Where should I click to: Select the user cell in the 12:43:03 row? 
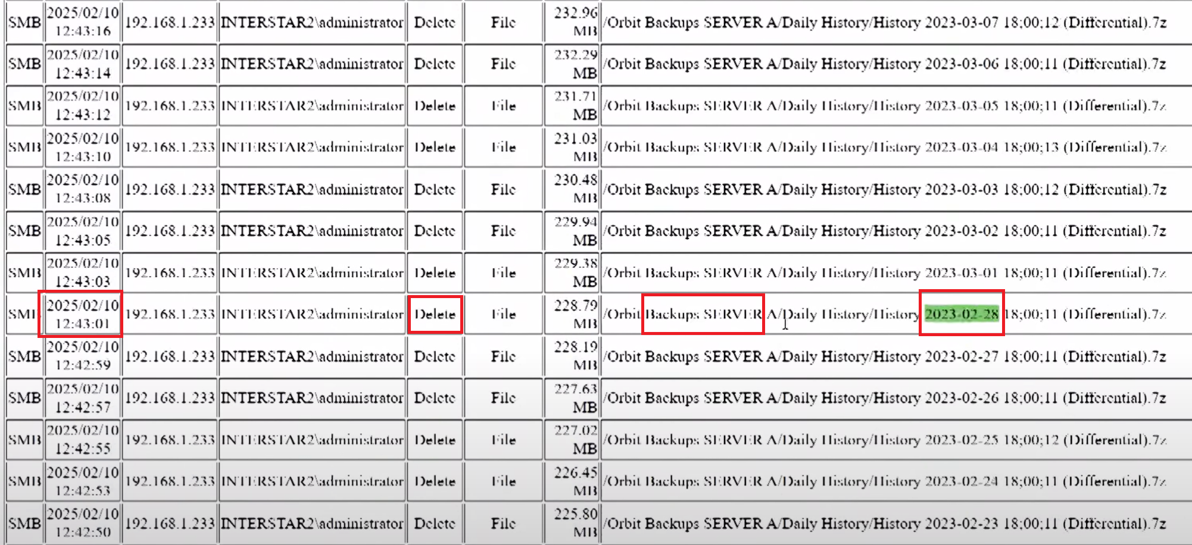click(x=312, y=272)
